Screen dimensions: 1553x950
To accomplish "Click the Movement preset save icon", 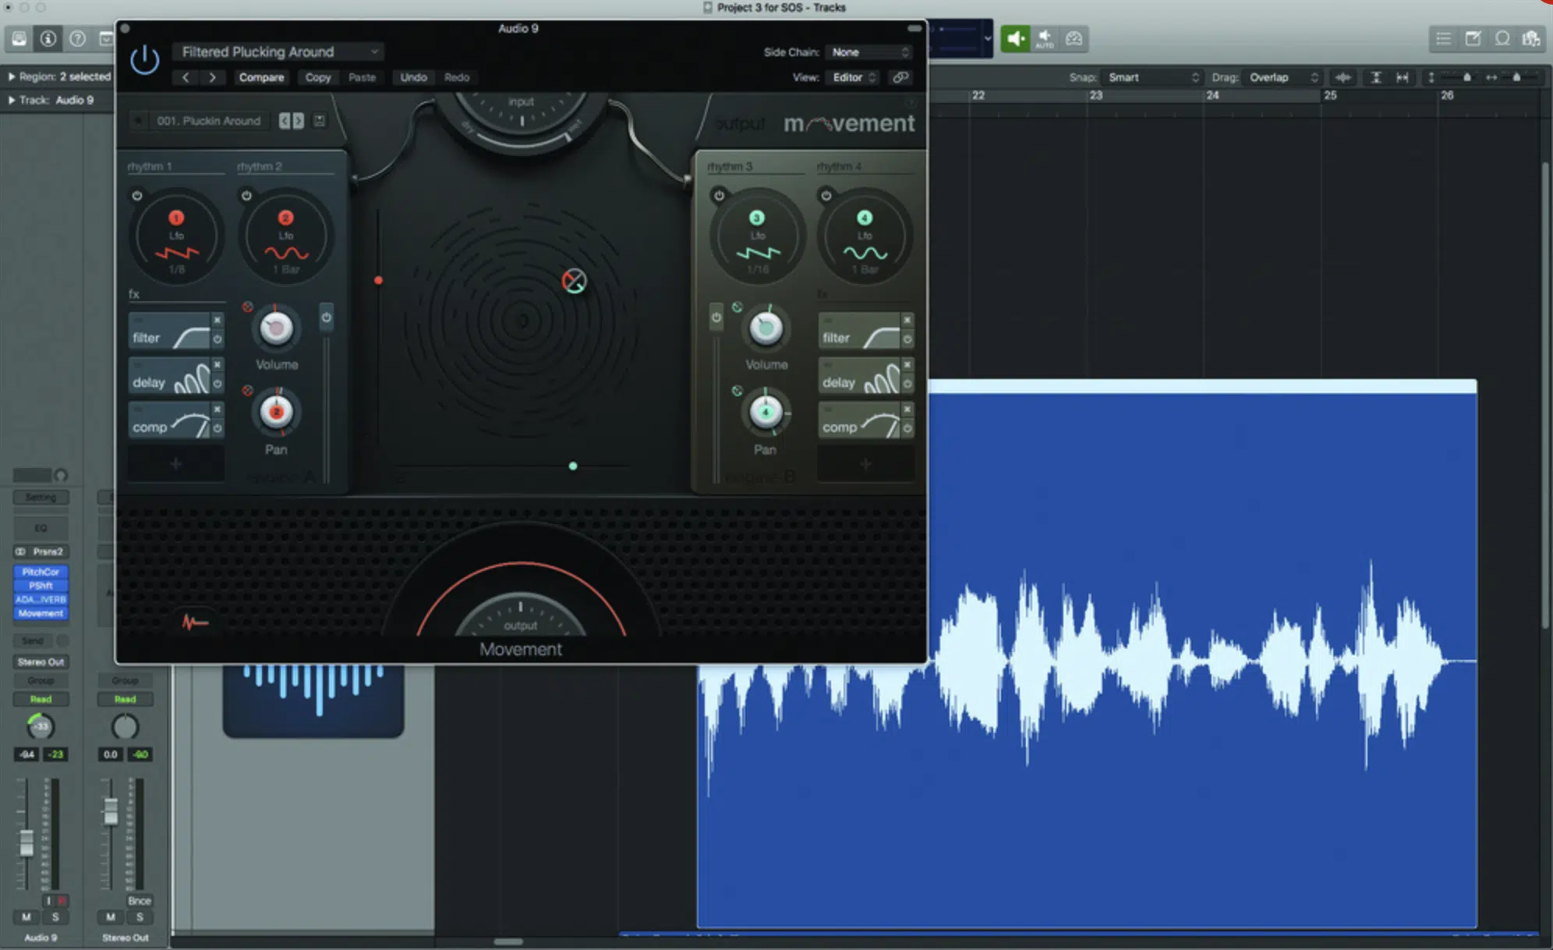I will click(320, 121).
